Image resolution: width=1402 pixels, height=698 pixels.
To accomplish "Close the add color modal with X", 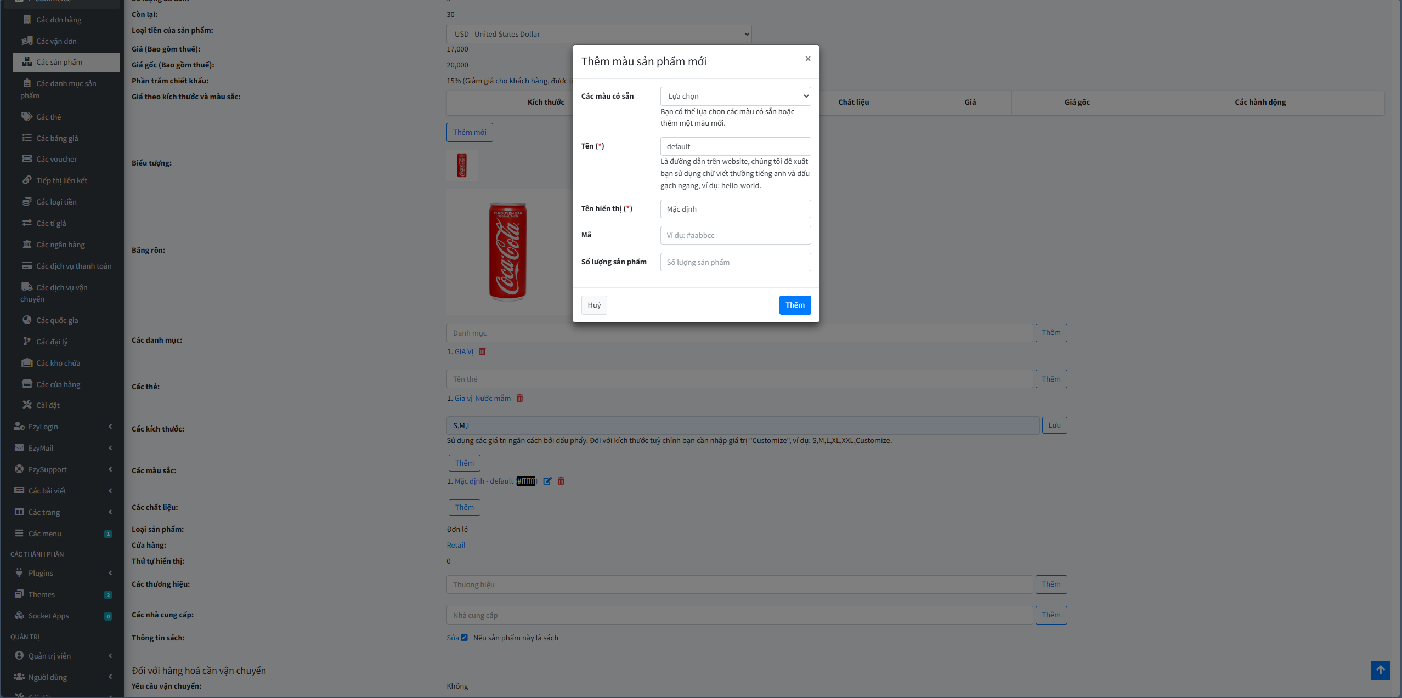I will pyautogui.click(x=807, y=59).
